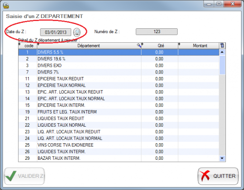The width and height of the screenshot is (244, 190).
Task: Click the table options icon beside Montant
Action: [222, 46]
